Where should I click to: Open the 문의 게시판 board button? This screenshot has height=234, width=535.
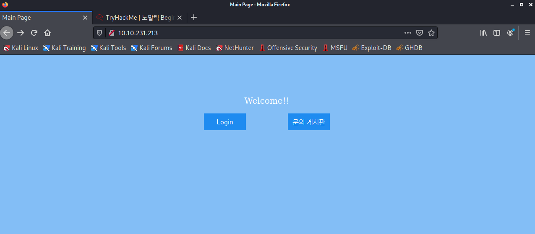click(309, 122)
